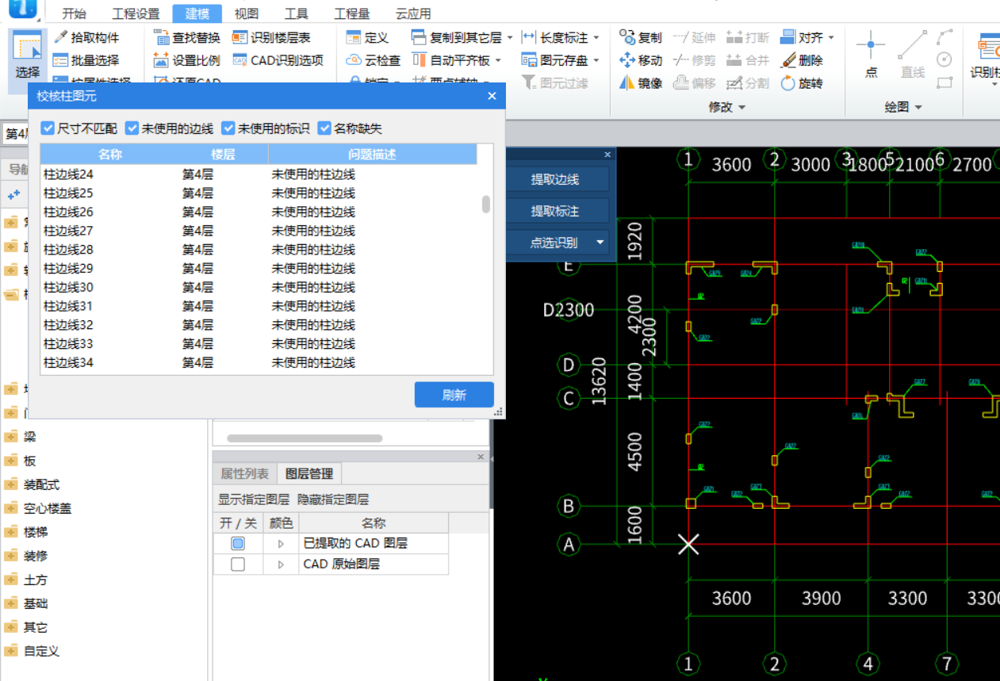Click 显示指定图层 link
This screenshot has height=681, width=1000.
tap(254, 499)
